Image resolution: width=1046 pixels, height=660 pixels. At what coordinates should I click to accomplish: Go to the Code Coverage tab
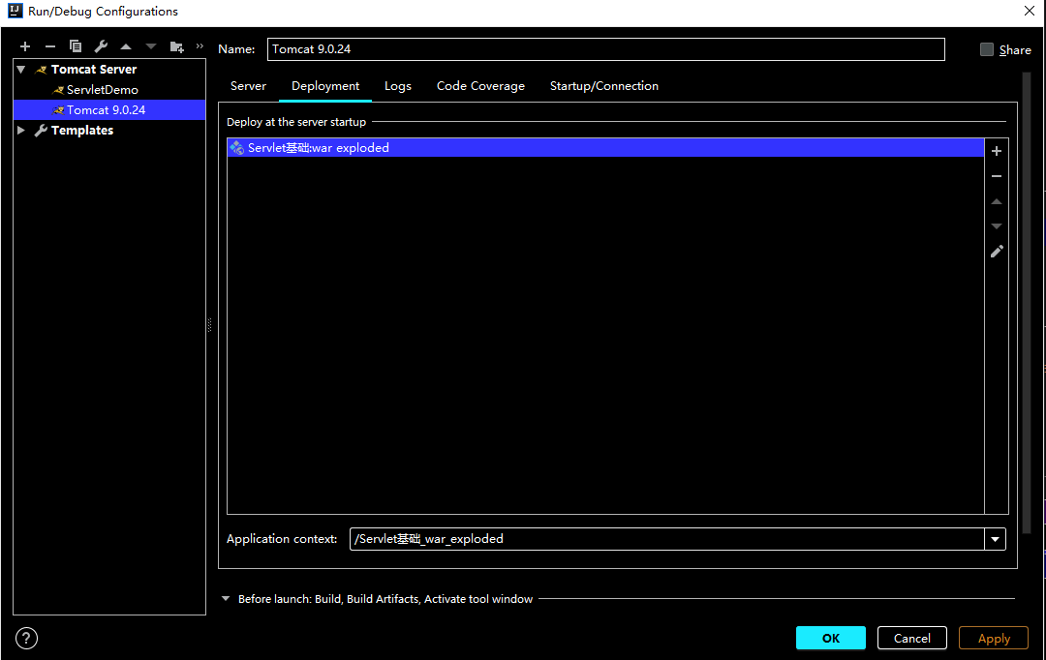click(x=480, y=86)
